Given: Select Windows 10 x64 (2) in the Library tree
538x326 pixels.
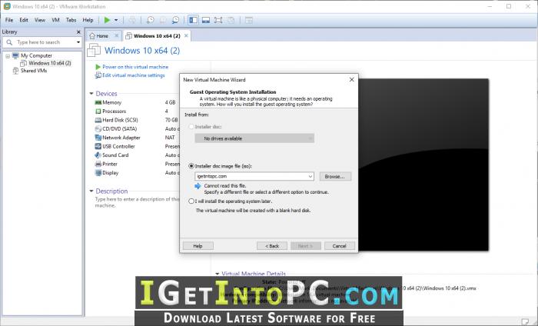Looking at the screenshot, I should [x=50, y=63].
